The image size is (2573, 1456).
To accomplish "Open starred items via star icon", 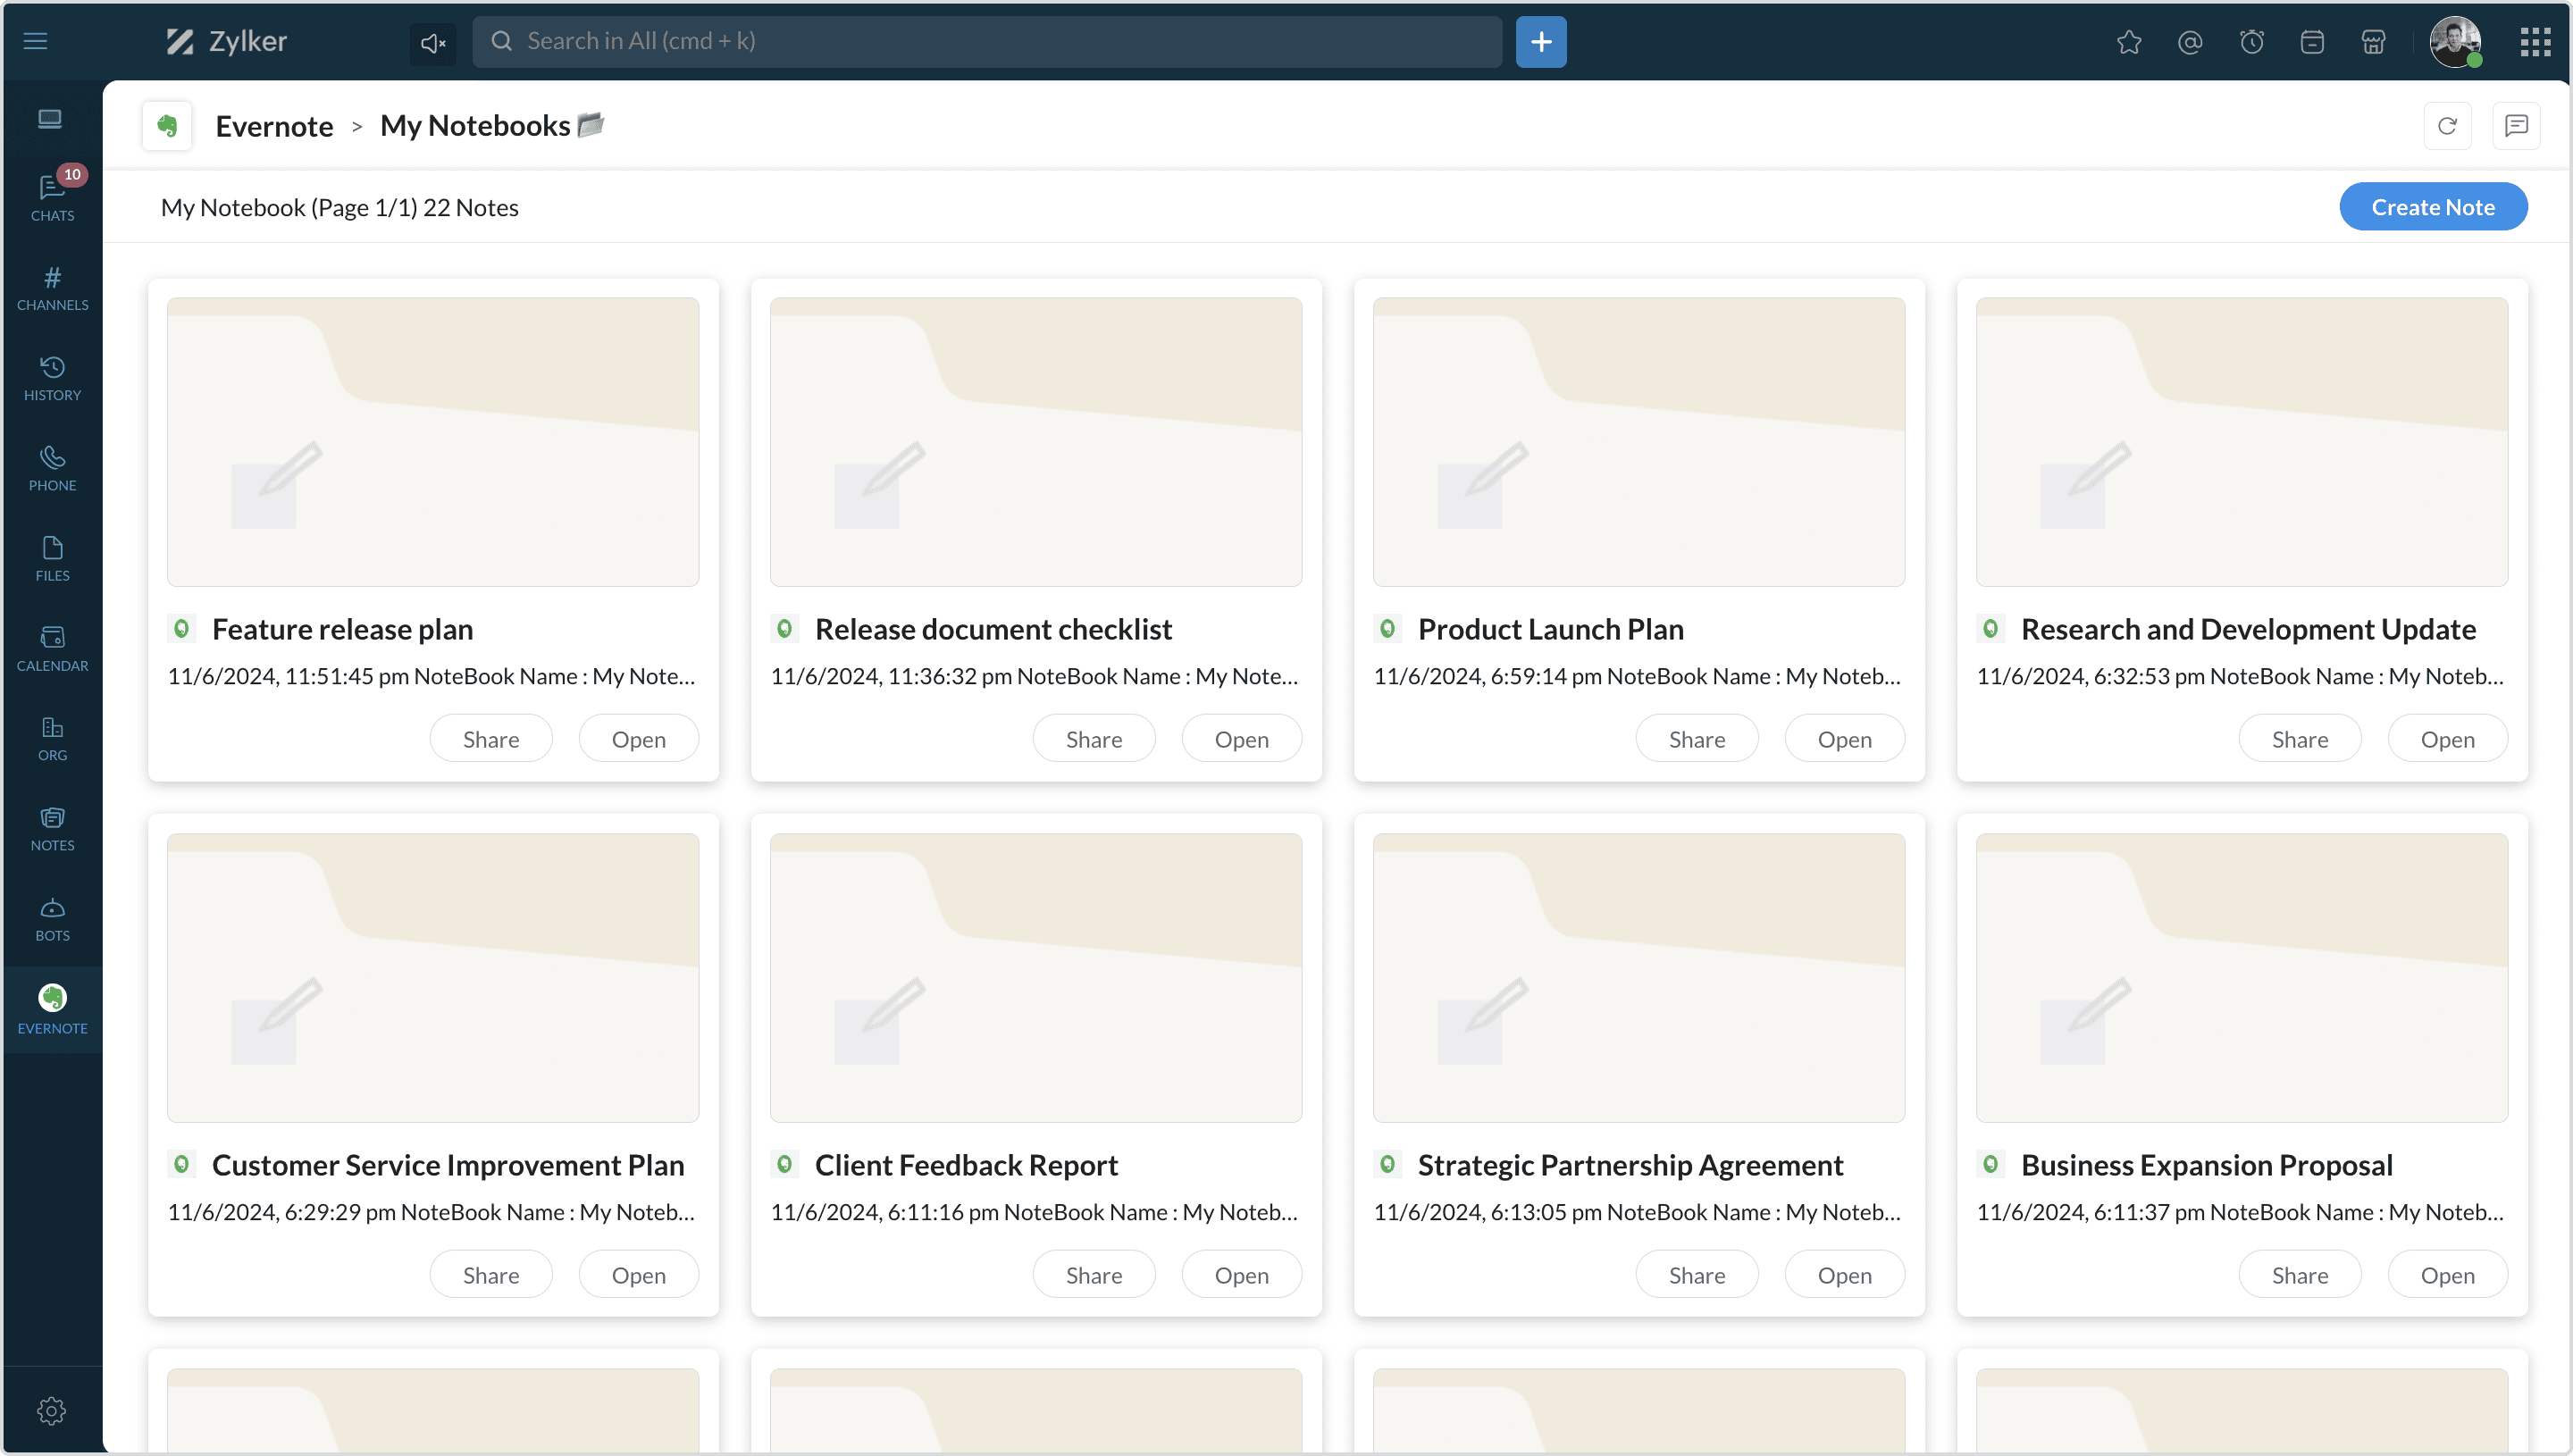I will [2128, 42].
